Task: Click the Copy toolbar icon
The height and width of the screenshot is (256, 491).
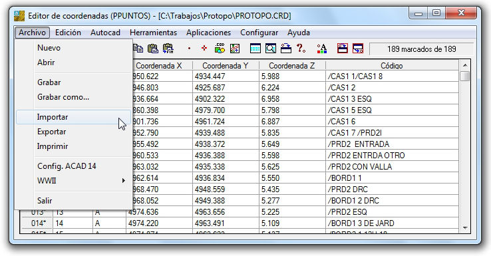Action: pos(138,49)
